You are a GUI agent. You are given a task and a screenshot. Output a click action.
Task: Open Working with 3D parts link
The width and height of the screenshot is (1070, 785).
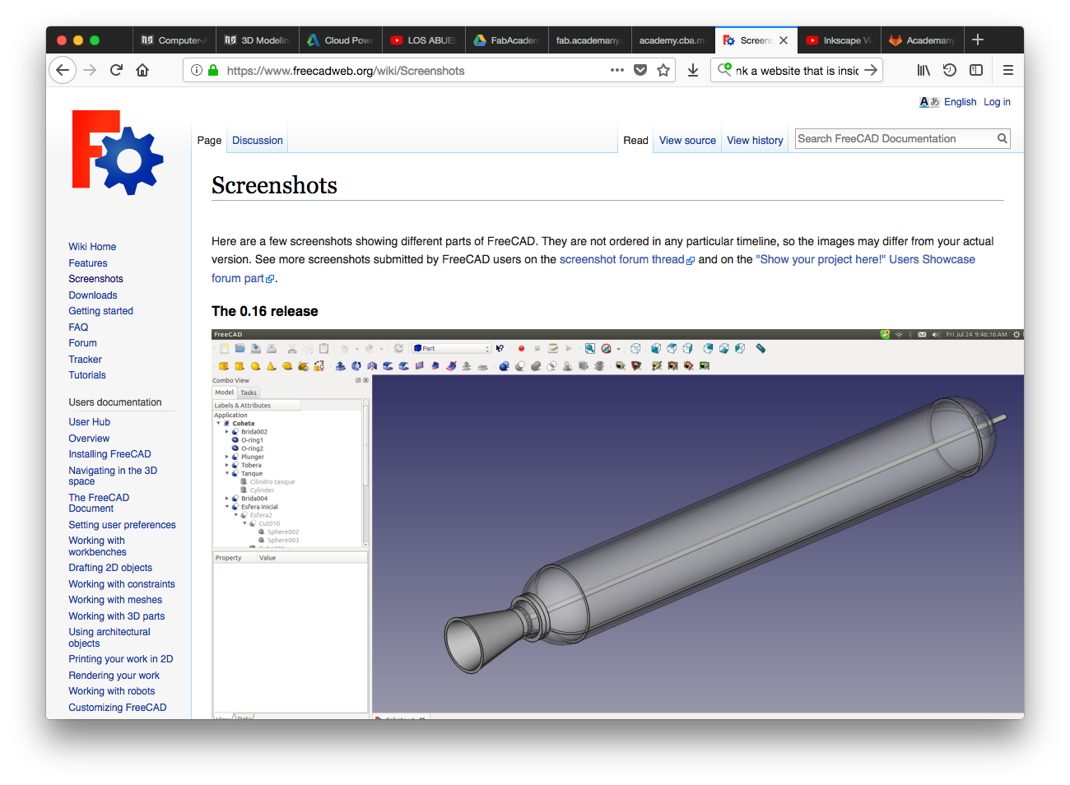point(117,616)
